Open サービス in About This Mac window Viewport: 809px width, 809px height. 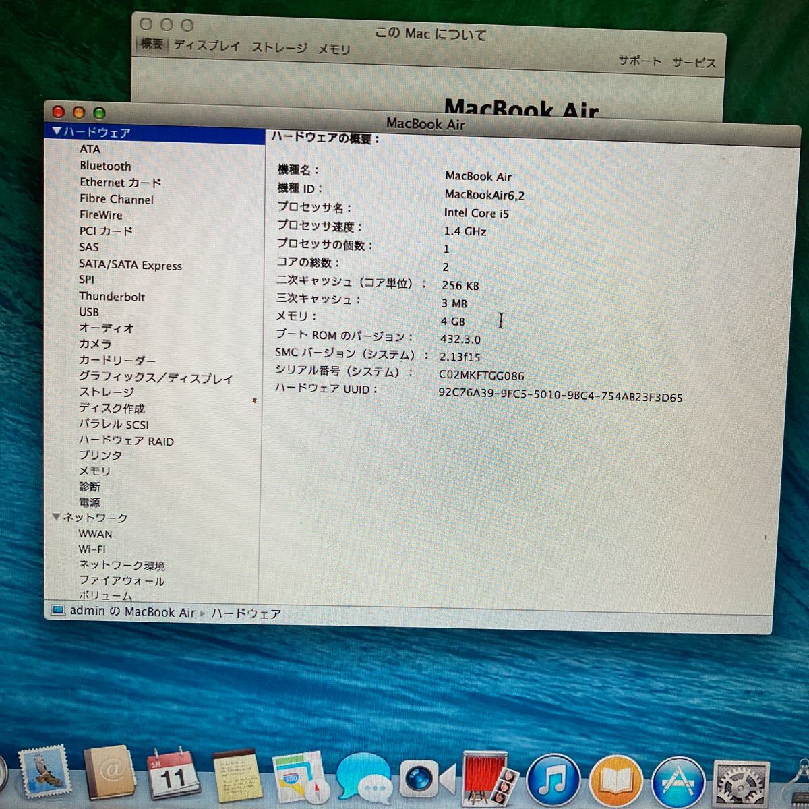click(694, 63)
